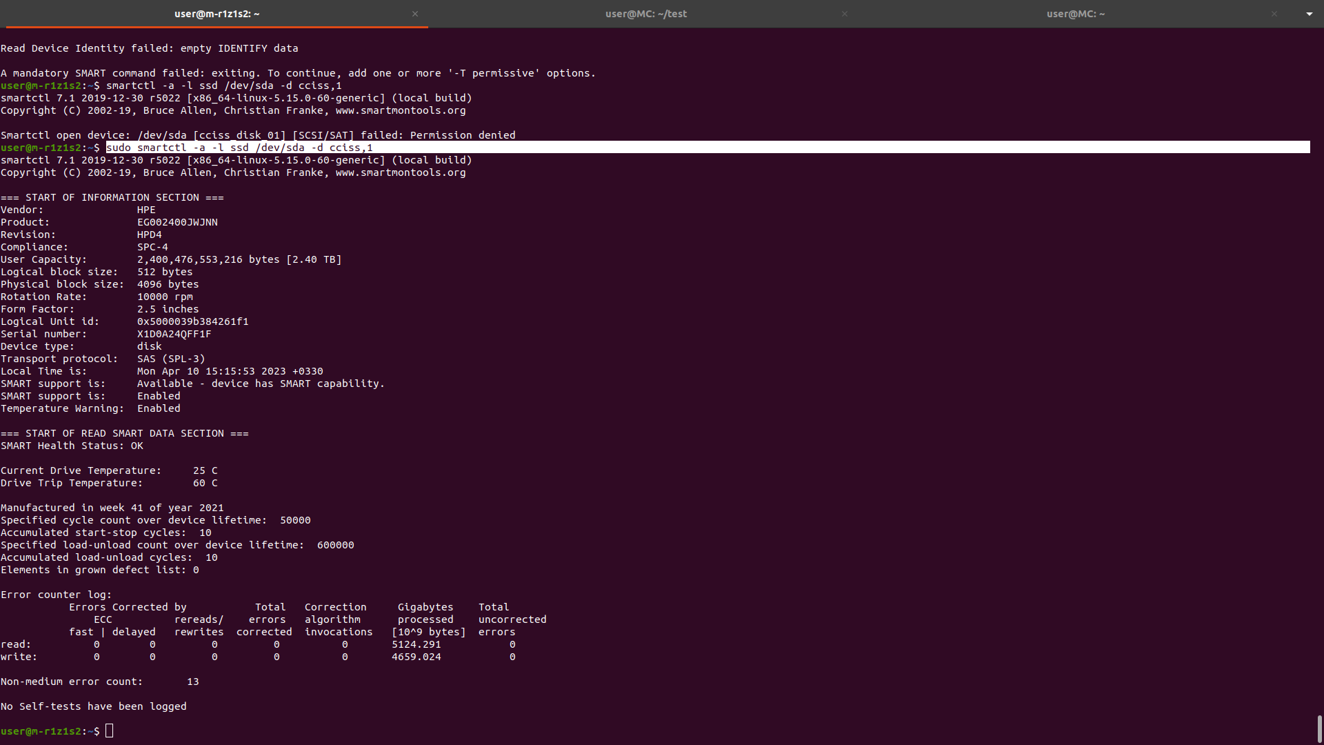Viewport: 1324px width, 745px height.
Task: Switch to the user@MC: ~ tab
Action: (x=1075, y=14)
